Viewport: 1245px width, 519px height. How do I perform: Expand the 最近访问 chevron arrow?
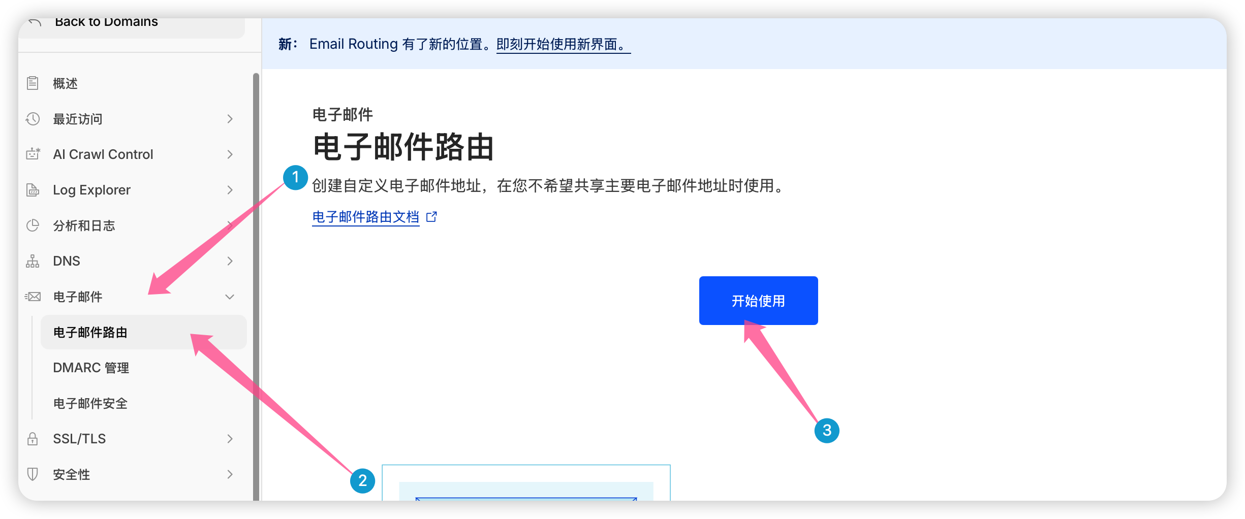(x=230, y=119)
